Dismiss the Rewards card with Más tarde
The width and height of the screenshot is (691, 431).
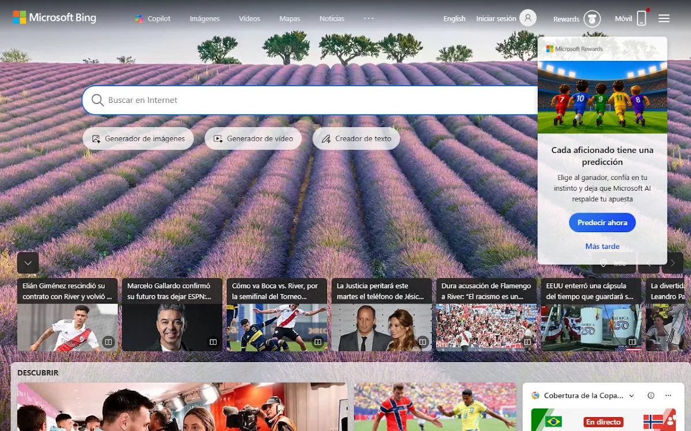pyautogui.click(x=602, y=246)
